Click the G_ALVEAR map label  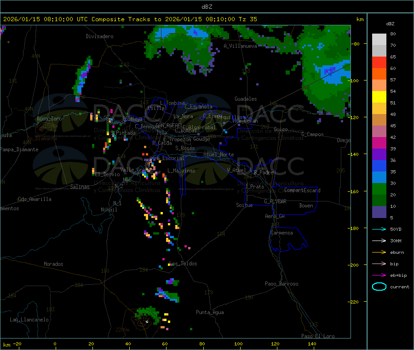pos(275,201)
